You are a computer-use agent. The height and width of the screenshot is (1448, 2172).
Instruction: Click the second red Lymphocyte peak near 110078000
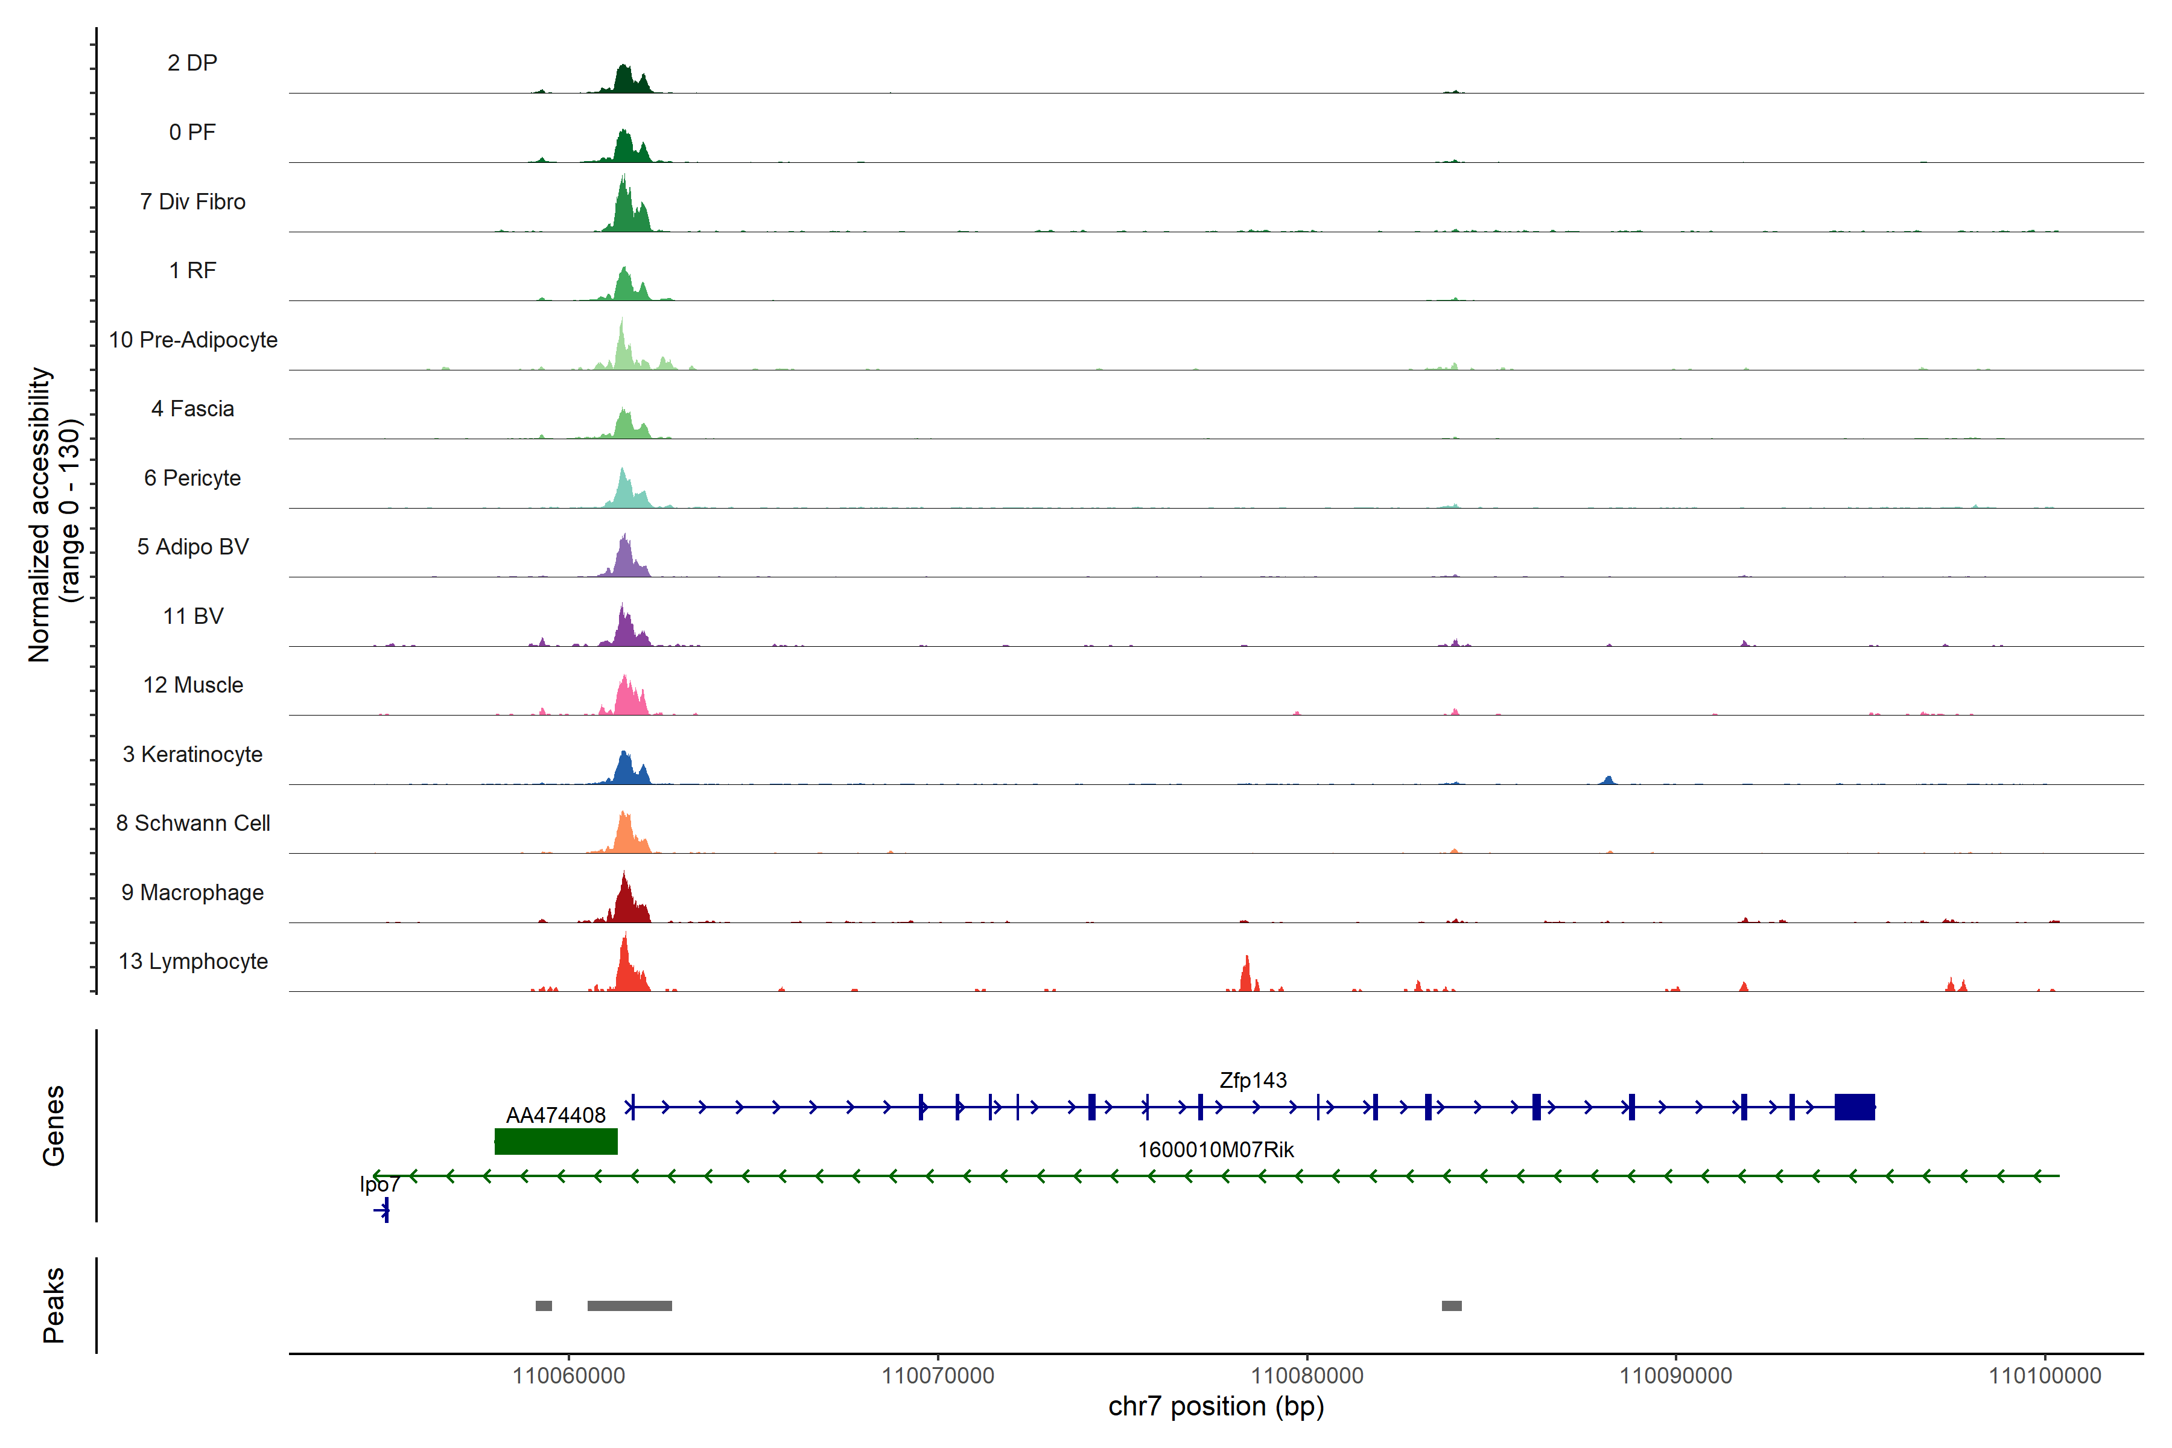point(1246,977)
